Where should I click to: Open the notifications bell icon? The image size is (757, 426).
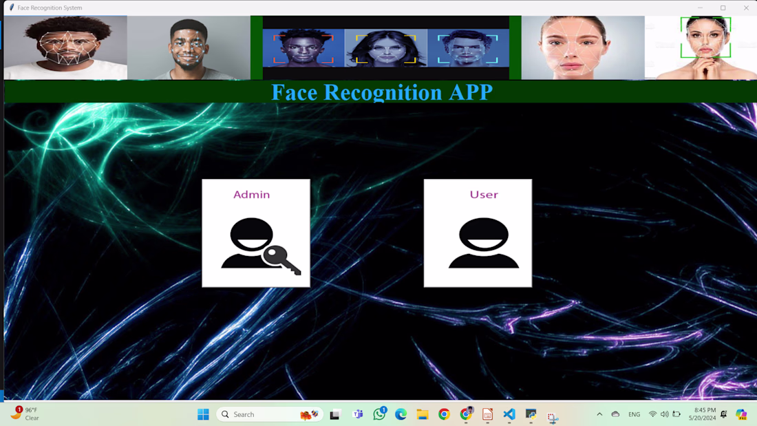pyautogui.click(x=724, y=414)
